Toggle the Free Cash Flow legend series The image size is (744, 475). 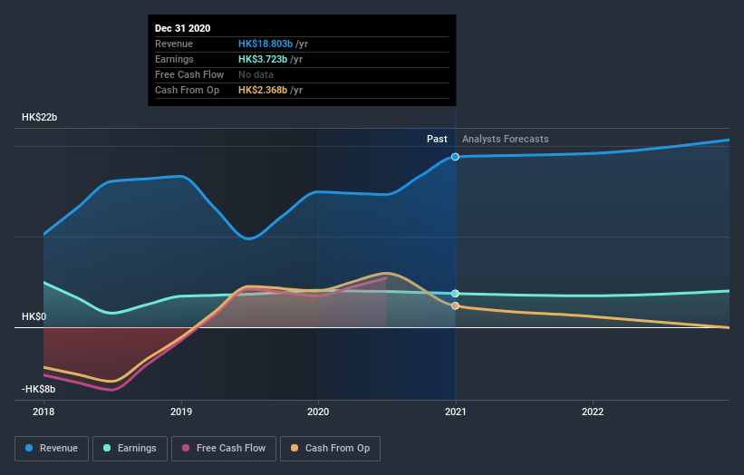tap(224, 449)
